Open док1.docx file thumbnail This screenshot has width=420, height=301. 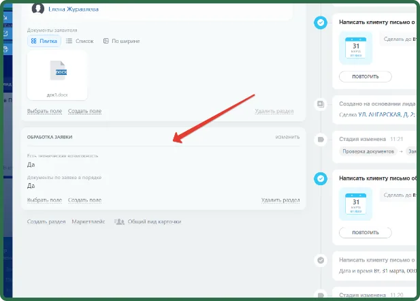[x=57, y=76]
